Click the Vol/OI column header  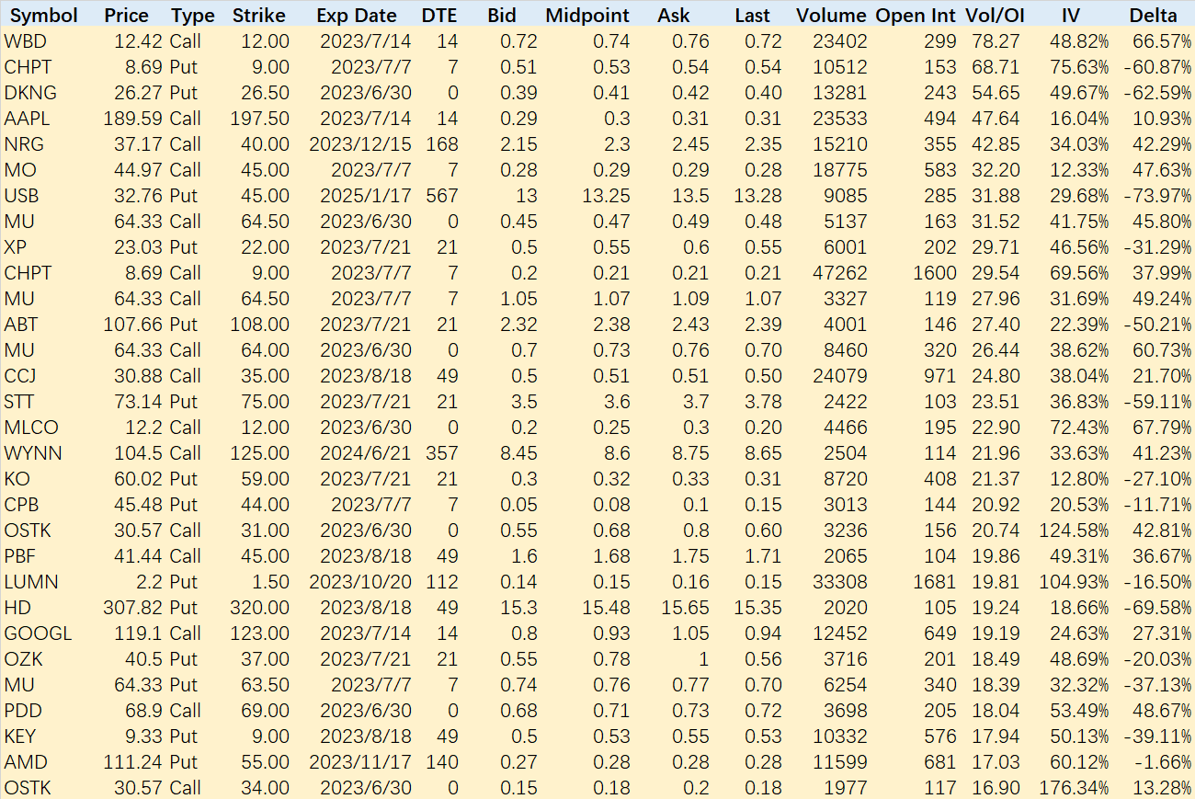click(x=993, y=16)
